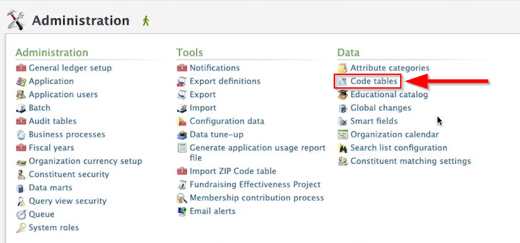Click the Application users icon
This screenshot has height=243, width=520.
point(21,95)
